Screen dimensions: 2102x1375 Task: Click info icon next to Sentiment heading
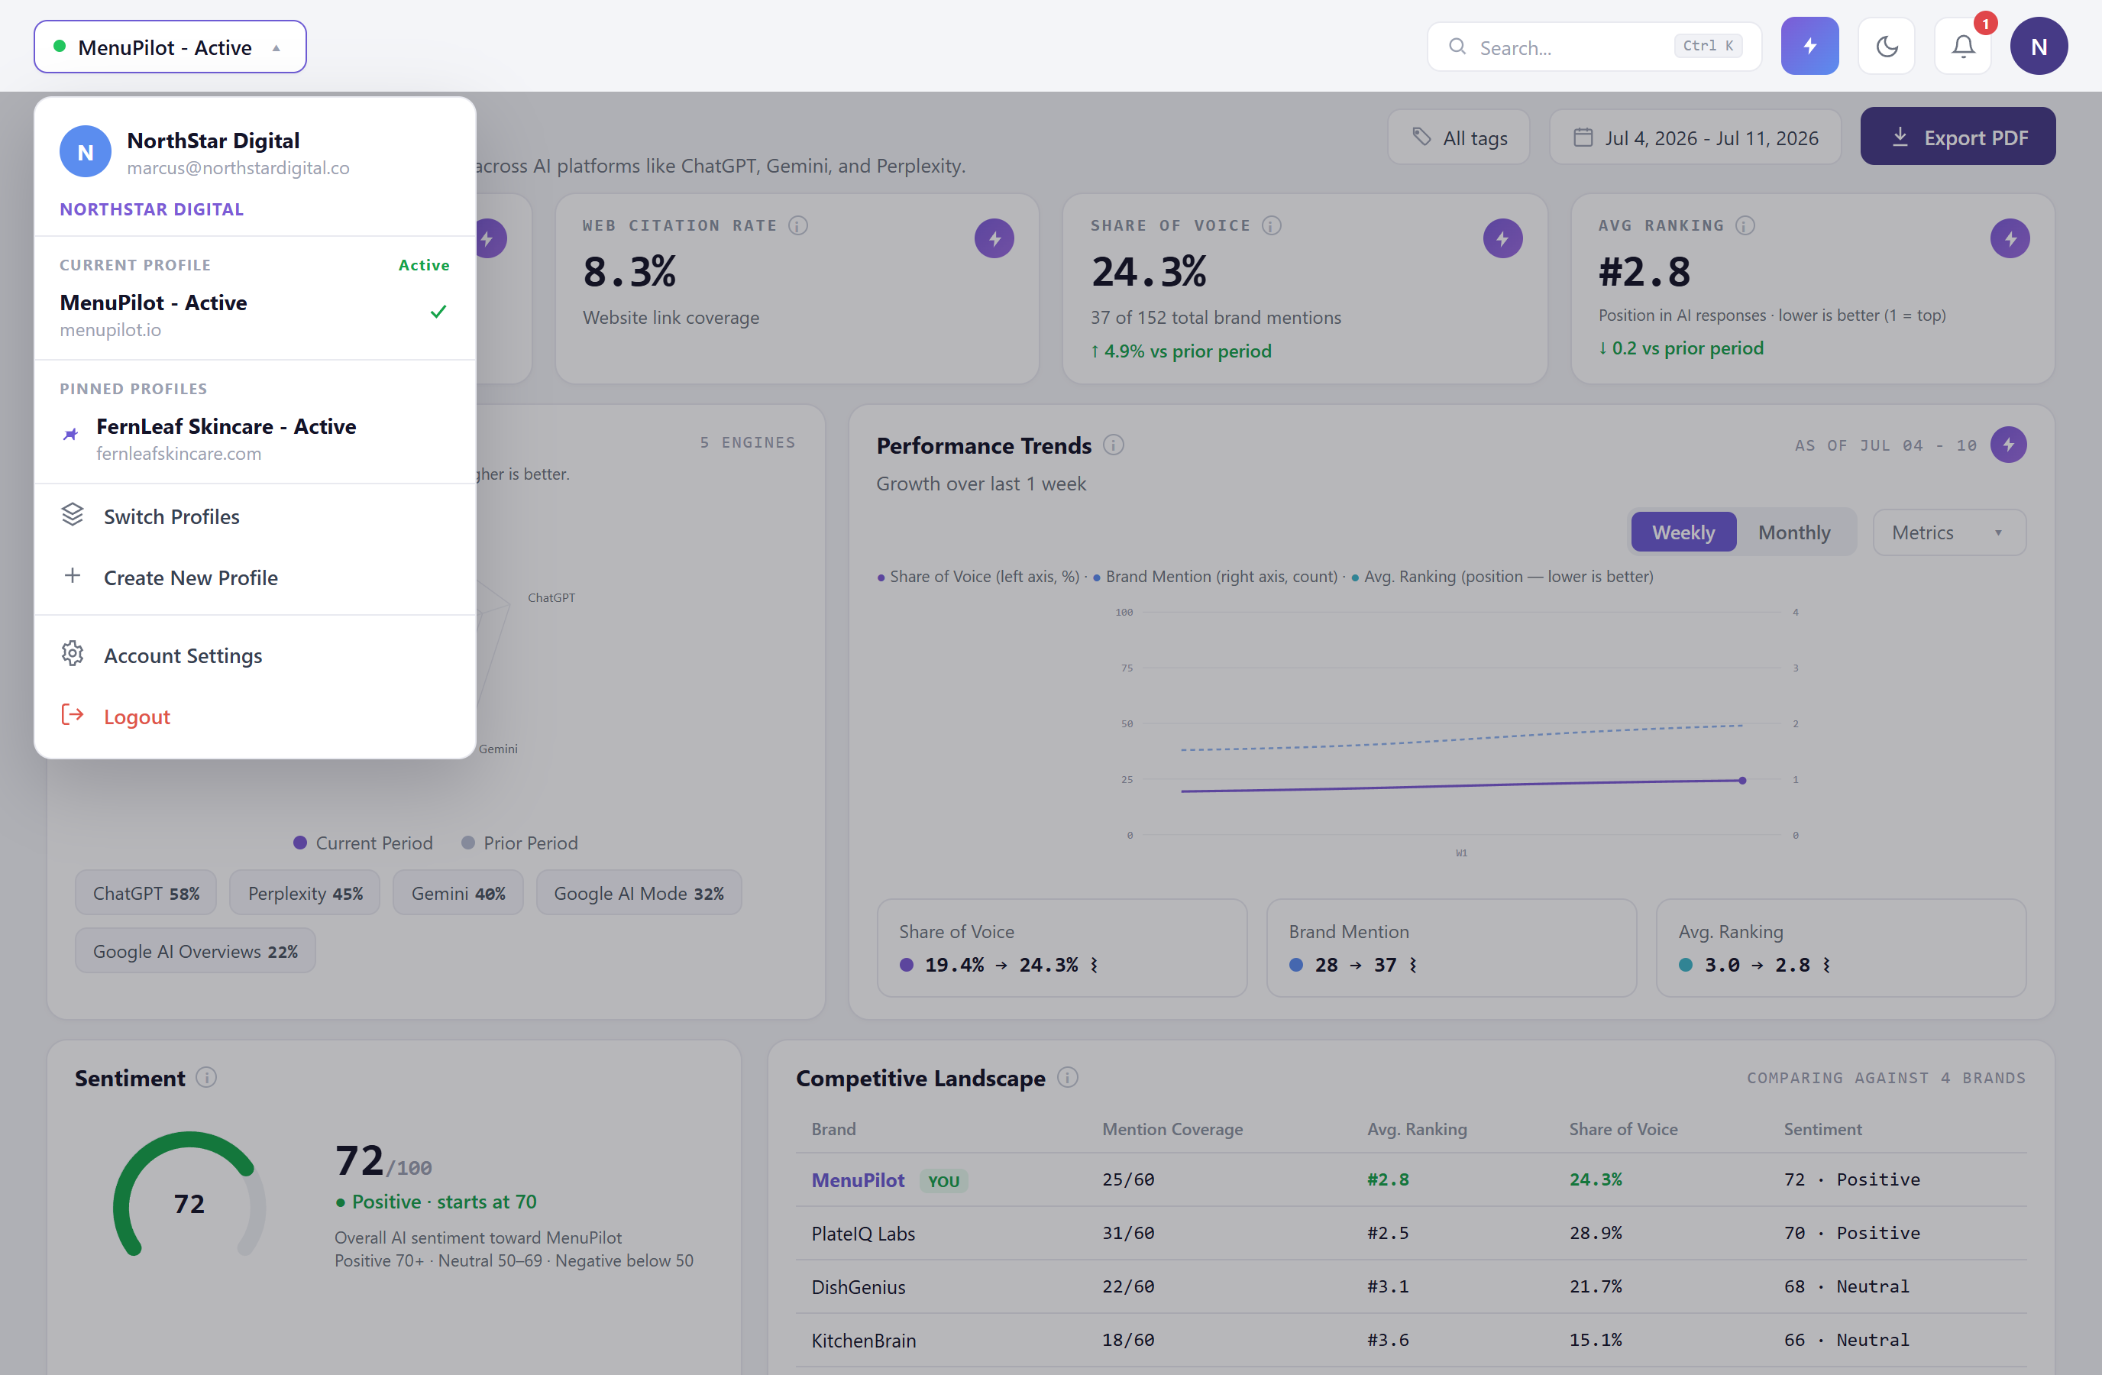coord(205,1077)
